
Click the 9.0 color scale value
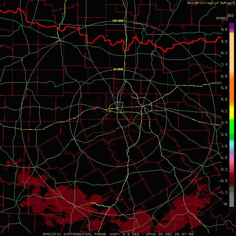click(x=224, y=41)
